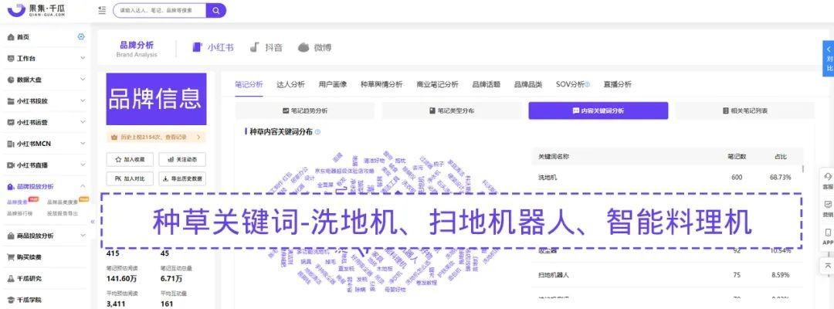Expand the 小红书直播 chevron
834x309 pixels.
point(83,165)
